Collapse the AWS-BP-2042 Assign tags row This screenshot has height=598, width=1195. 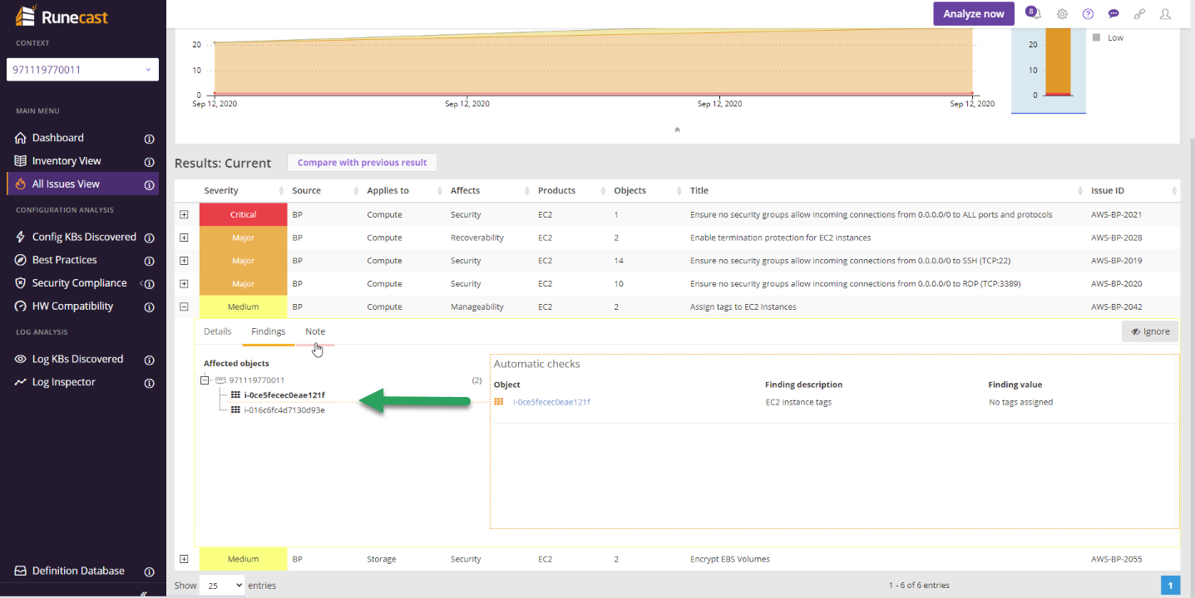pyautogui.click(x=184, y=306)
